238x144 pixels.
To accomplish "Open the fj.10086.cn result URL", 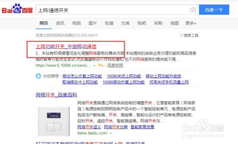I will coord(63,65).
